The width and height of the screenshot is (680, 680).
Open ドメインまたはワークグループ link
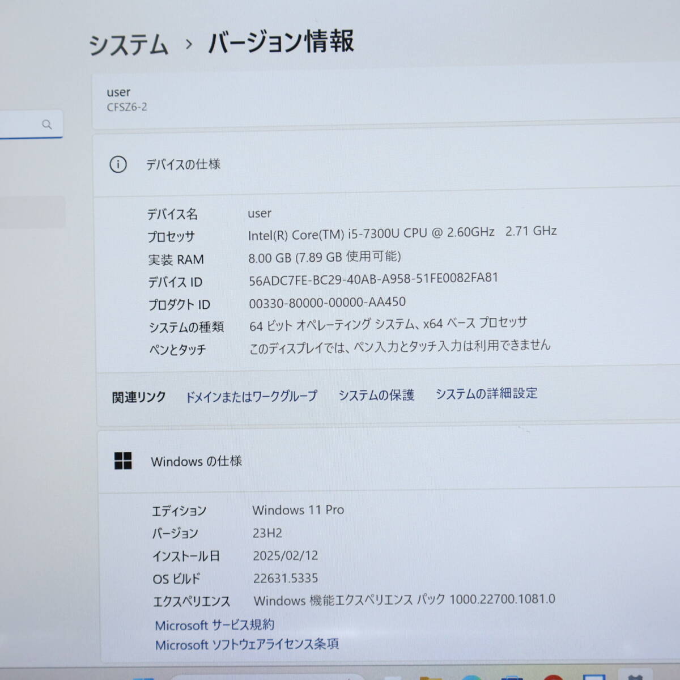tap(252, 396)
